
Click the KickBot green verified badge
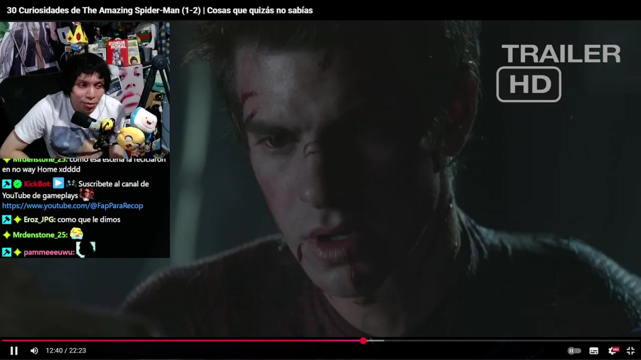tap(18, 184)
